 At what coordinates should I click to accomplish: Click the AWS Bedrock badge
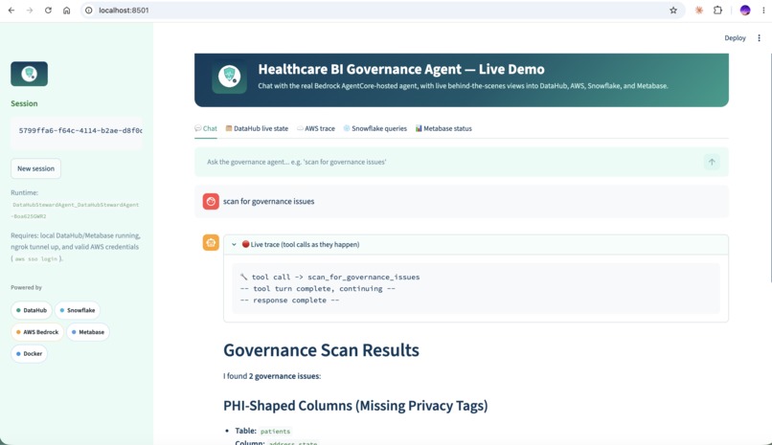click(37, 332)
